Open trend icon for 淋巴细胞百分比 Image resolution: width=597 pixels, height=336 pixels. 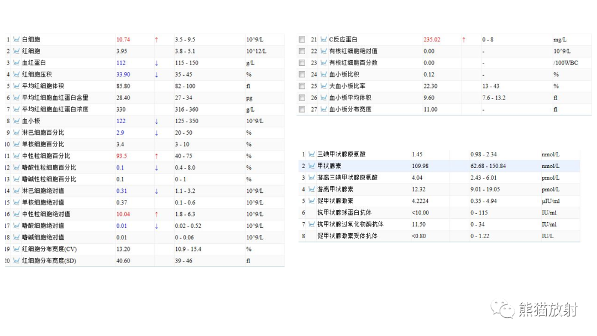click(x=17, y=133)
